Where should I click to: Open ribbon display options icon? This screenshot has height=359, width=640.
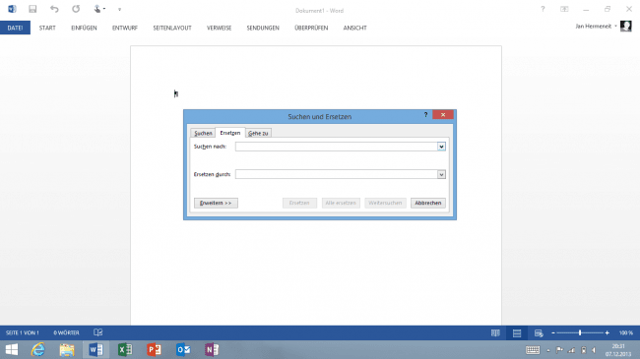(x=564, y=9)
